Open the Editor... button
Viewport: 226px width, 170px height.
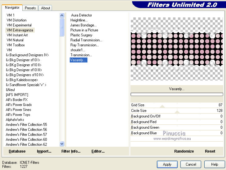point(98,151)
